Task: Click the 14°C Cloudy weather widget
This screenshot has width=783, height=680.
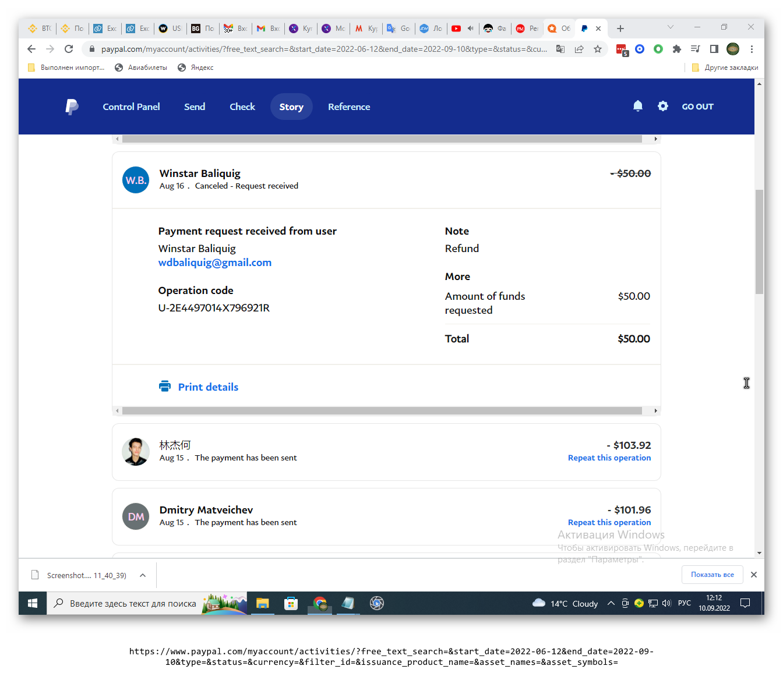Action: 565,603
